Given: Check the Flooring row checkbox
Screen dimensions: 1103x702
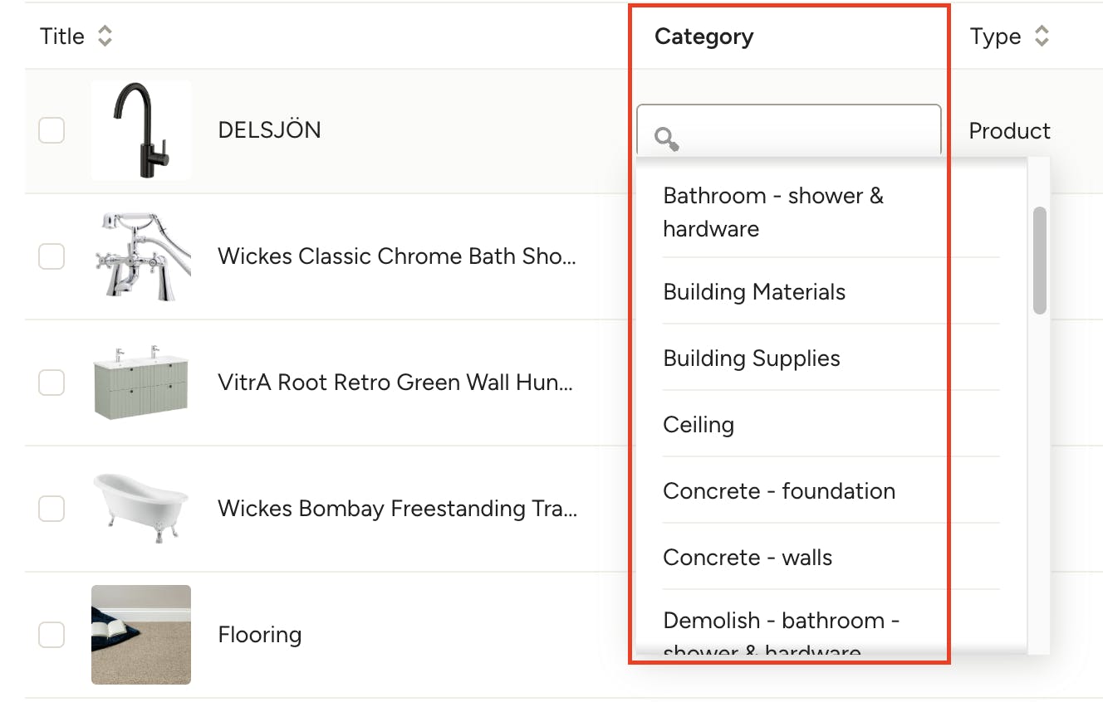Looking at the screenshot, I should point(51,635).
